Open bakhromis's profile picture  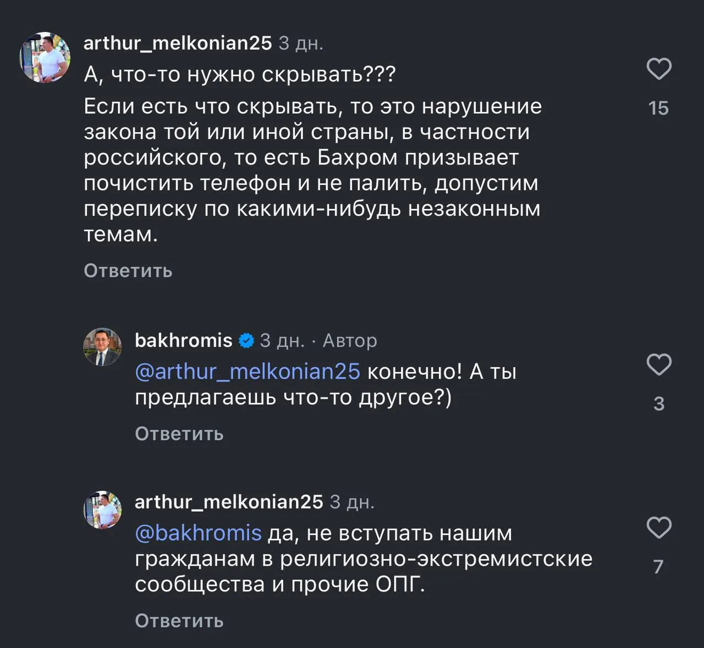click(102, 347)
